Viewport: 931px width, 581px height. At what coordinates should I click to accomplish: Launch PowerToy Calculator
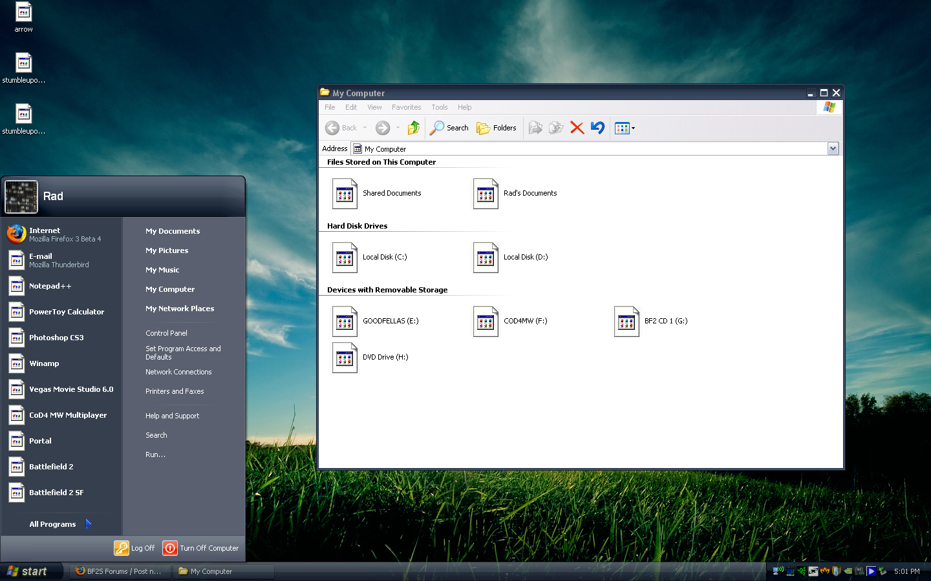[62, 312]
